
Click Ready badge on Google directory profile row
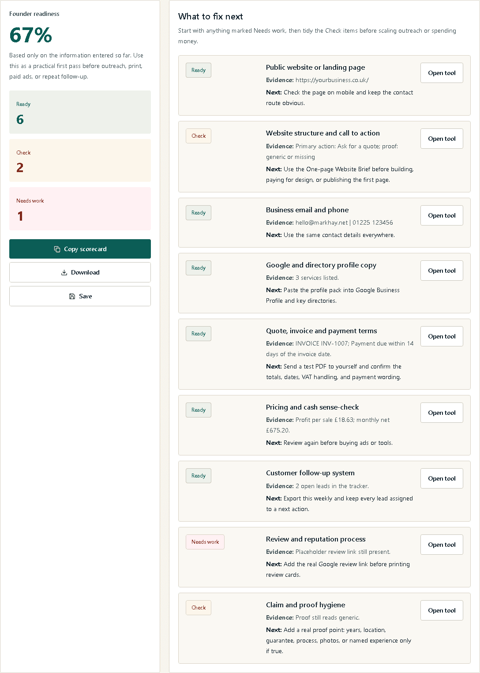click(199, 268)
